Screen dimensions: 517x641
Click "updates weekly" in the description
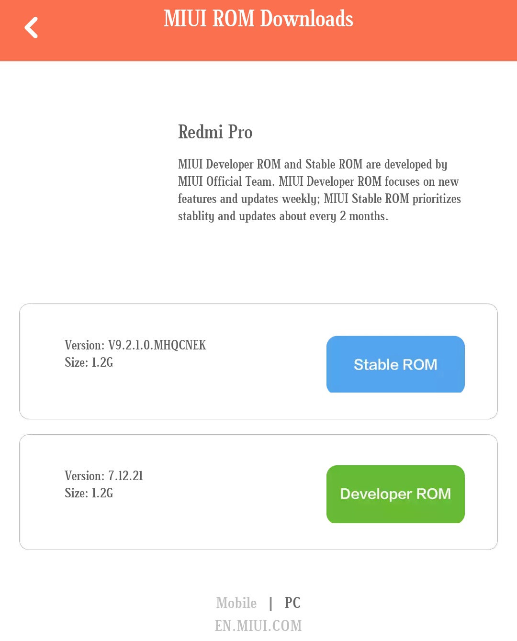click(x=279, y=199)
